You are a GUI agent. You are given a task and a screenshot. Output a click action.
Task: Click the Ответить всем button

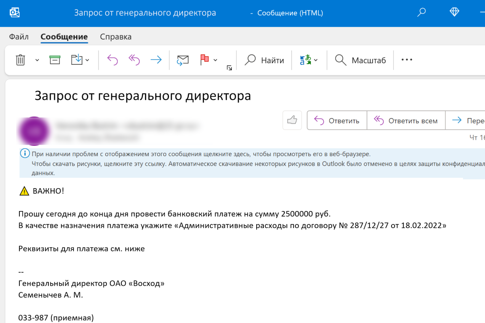coord(406,121)
